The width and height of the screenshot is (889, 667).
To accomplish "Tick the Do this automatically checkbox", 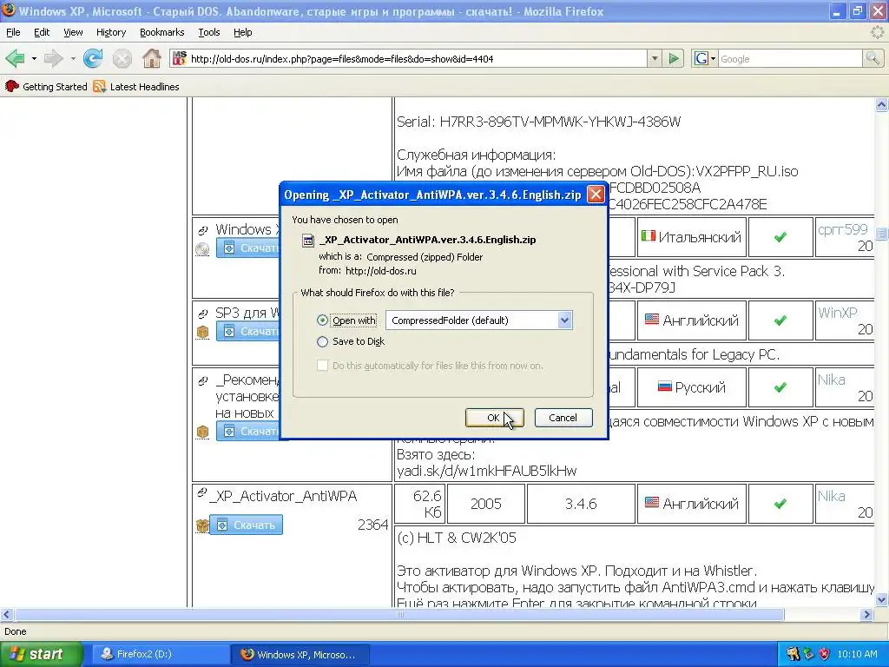I will (322, 366).
